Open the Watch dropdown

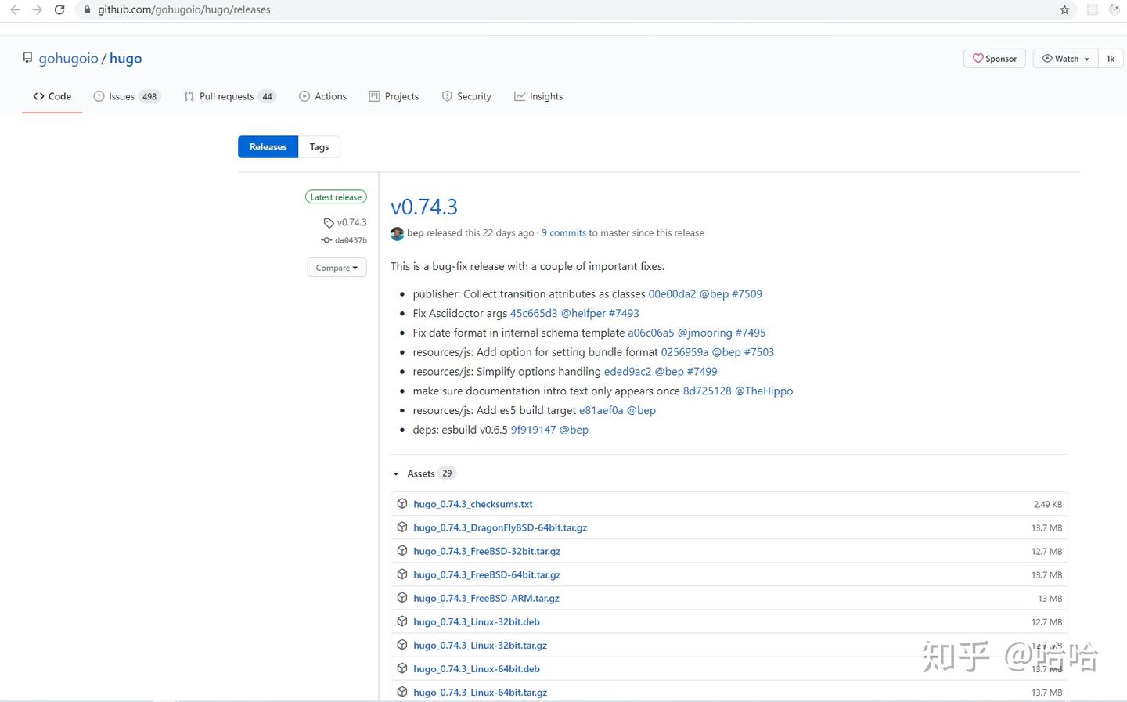[1065, 59]
